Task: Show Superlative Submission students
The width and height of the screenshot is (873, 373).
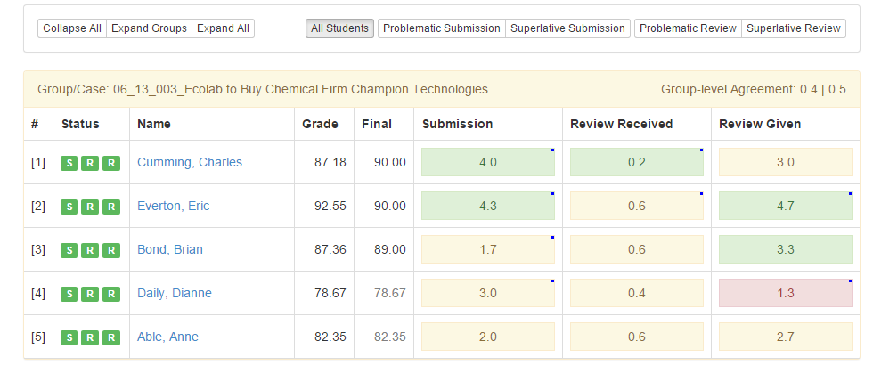Action: pos(567,28)
